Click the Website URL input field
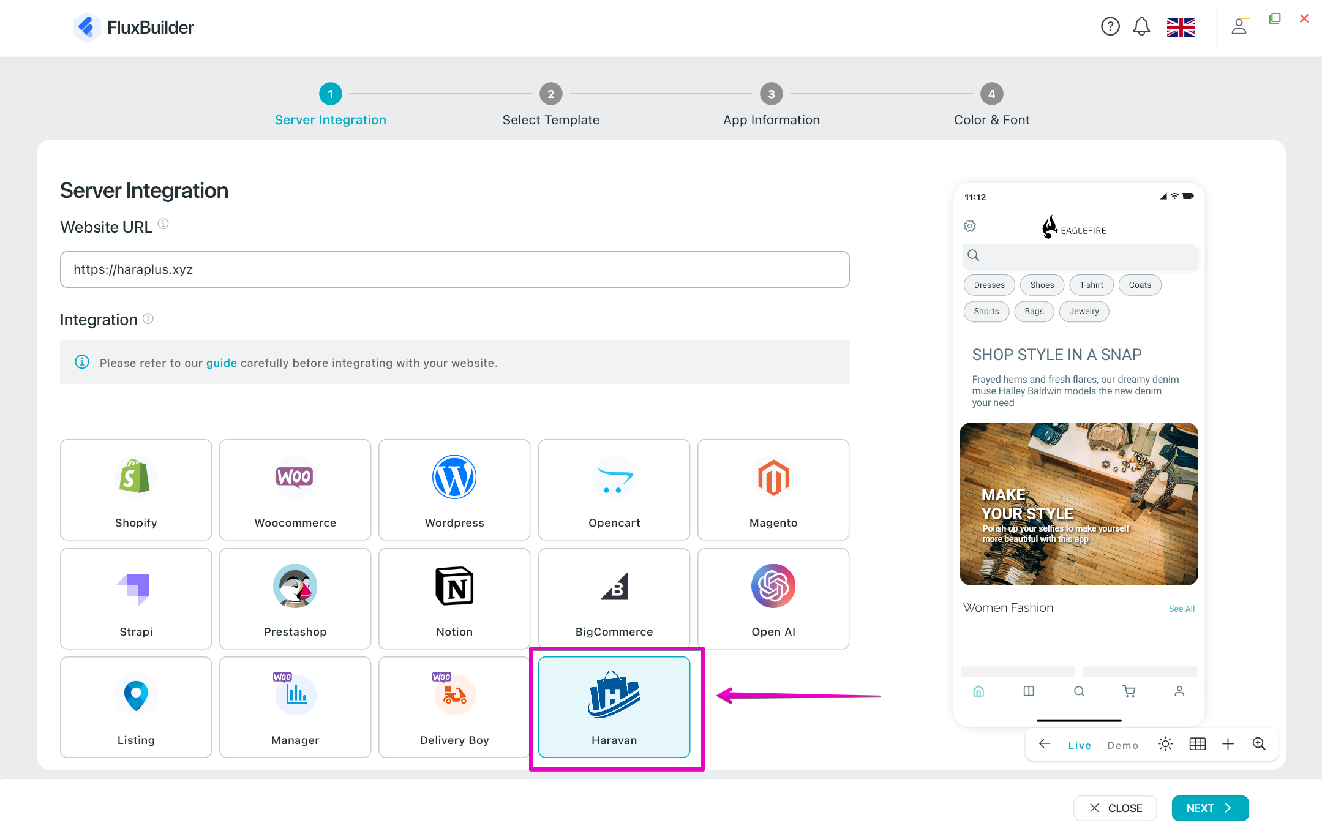The image size is (1322, 831). tap(454, 269)
